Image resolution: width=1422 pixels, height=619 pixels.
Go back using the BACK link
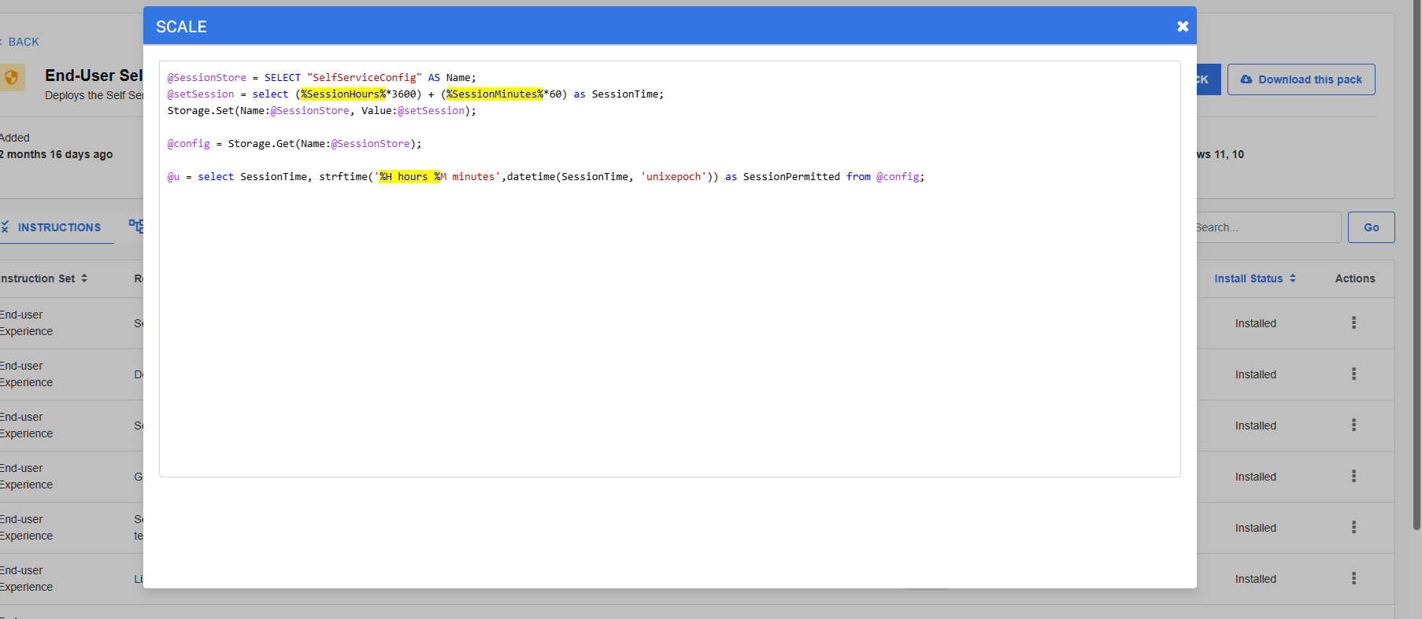[23, 42]
